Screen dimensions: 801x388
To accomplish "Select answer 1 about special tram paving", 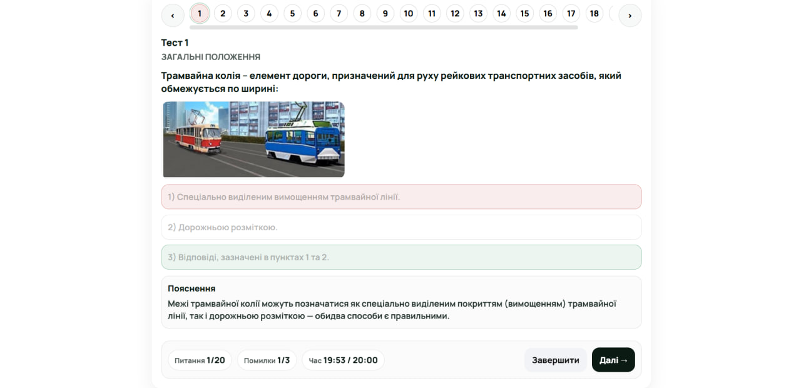I will tap(401, 197).
